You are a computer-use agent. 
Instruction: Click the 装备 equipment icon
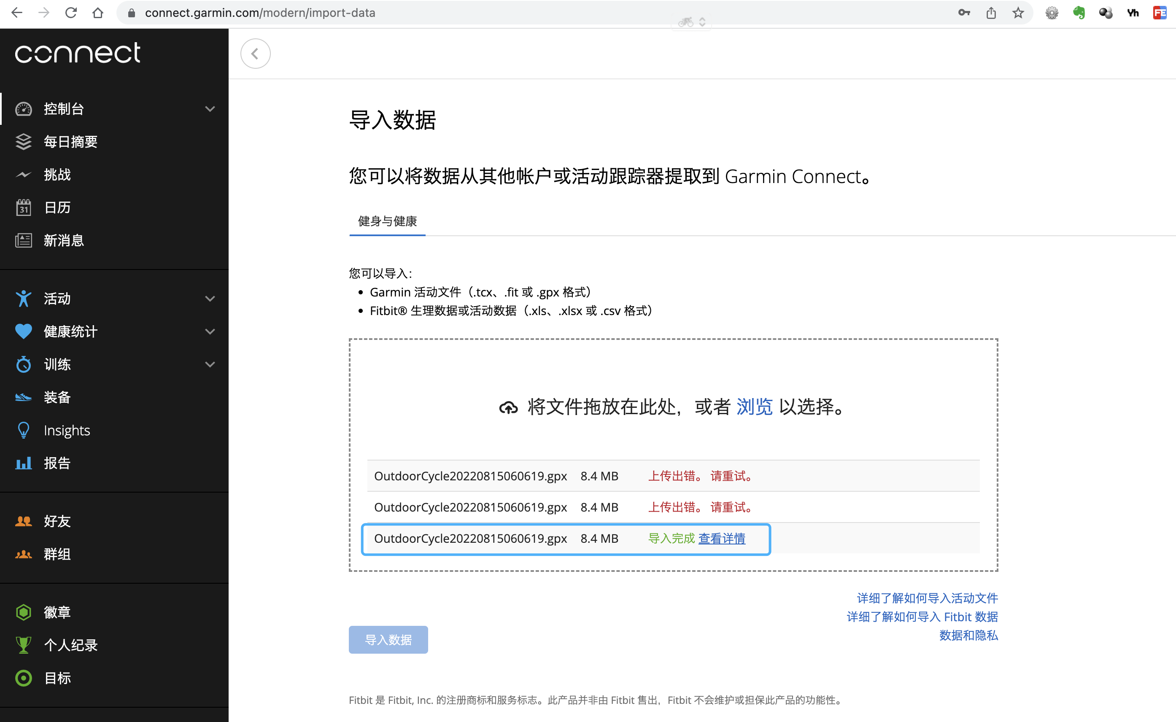pyautogui.click(x=23, y=396)
